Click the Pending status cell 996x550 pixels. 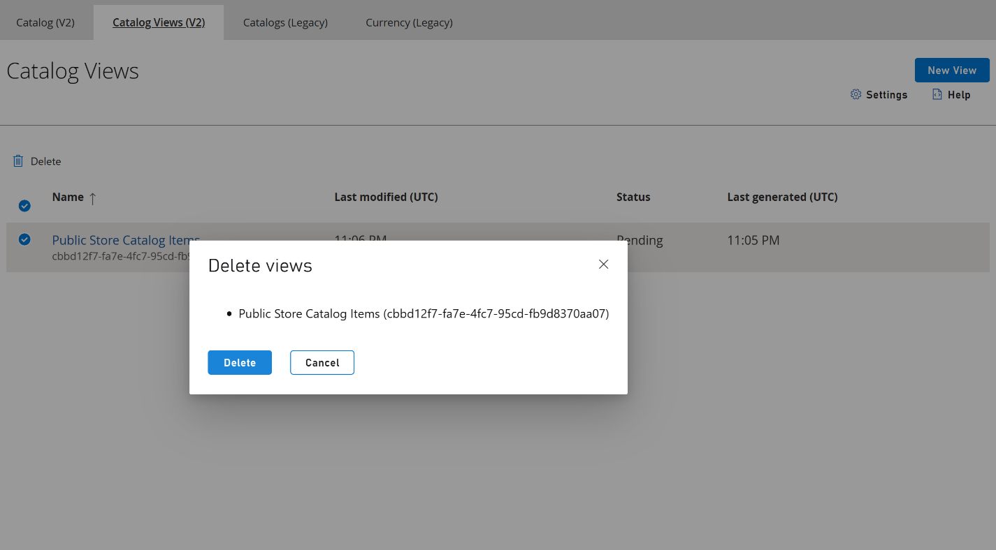click(640, 240)
